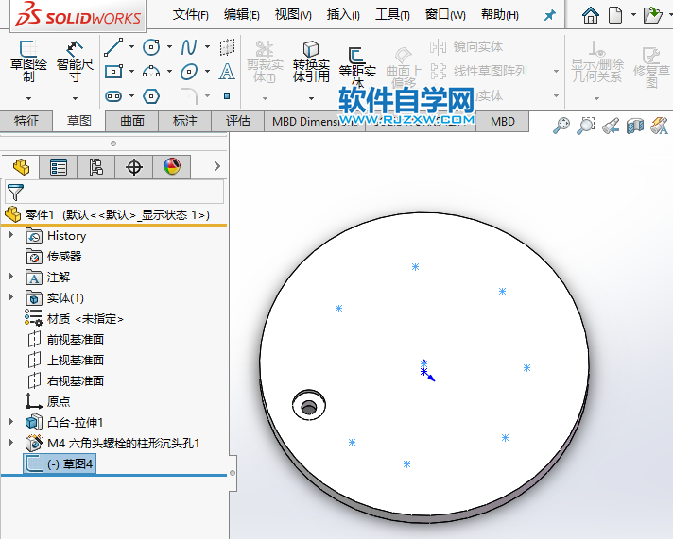
Task: Expand the 凸台-拉伸1 feature node
Action: tap(11, 422)
